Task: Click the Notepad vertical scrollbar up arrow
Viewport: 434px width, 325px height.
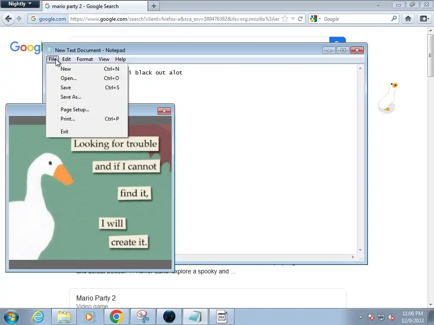Action: pos(360,68)
